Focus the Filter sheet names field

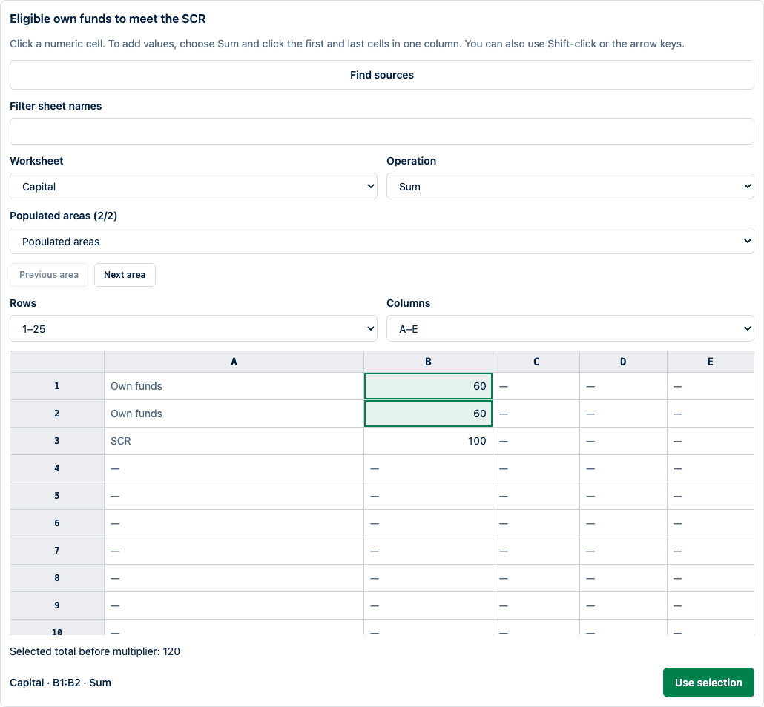click(381, 131)
